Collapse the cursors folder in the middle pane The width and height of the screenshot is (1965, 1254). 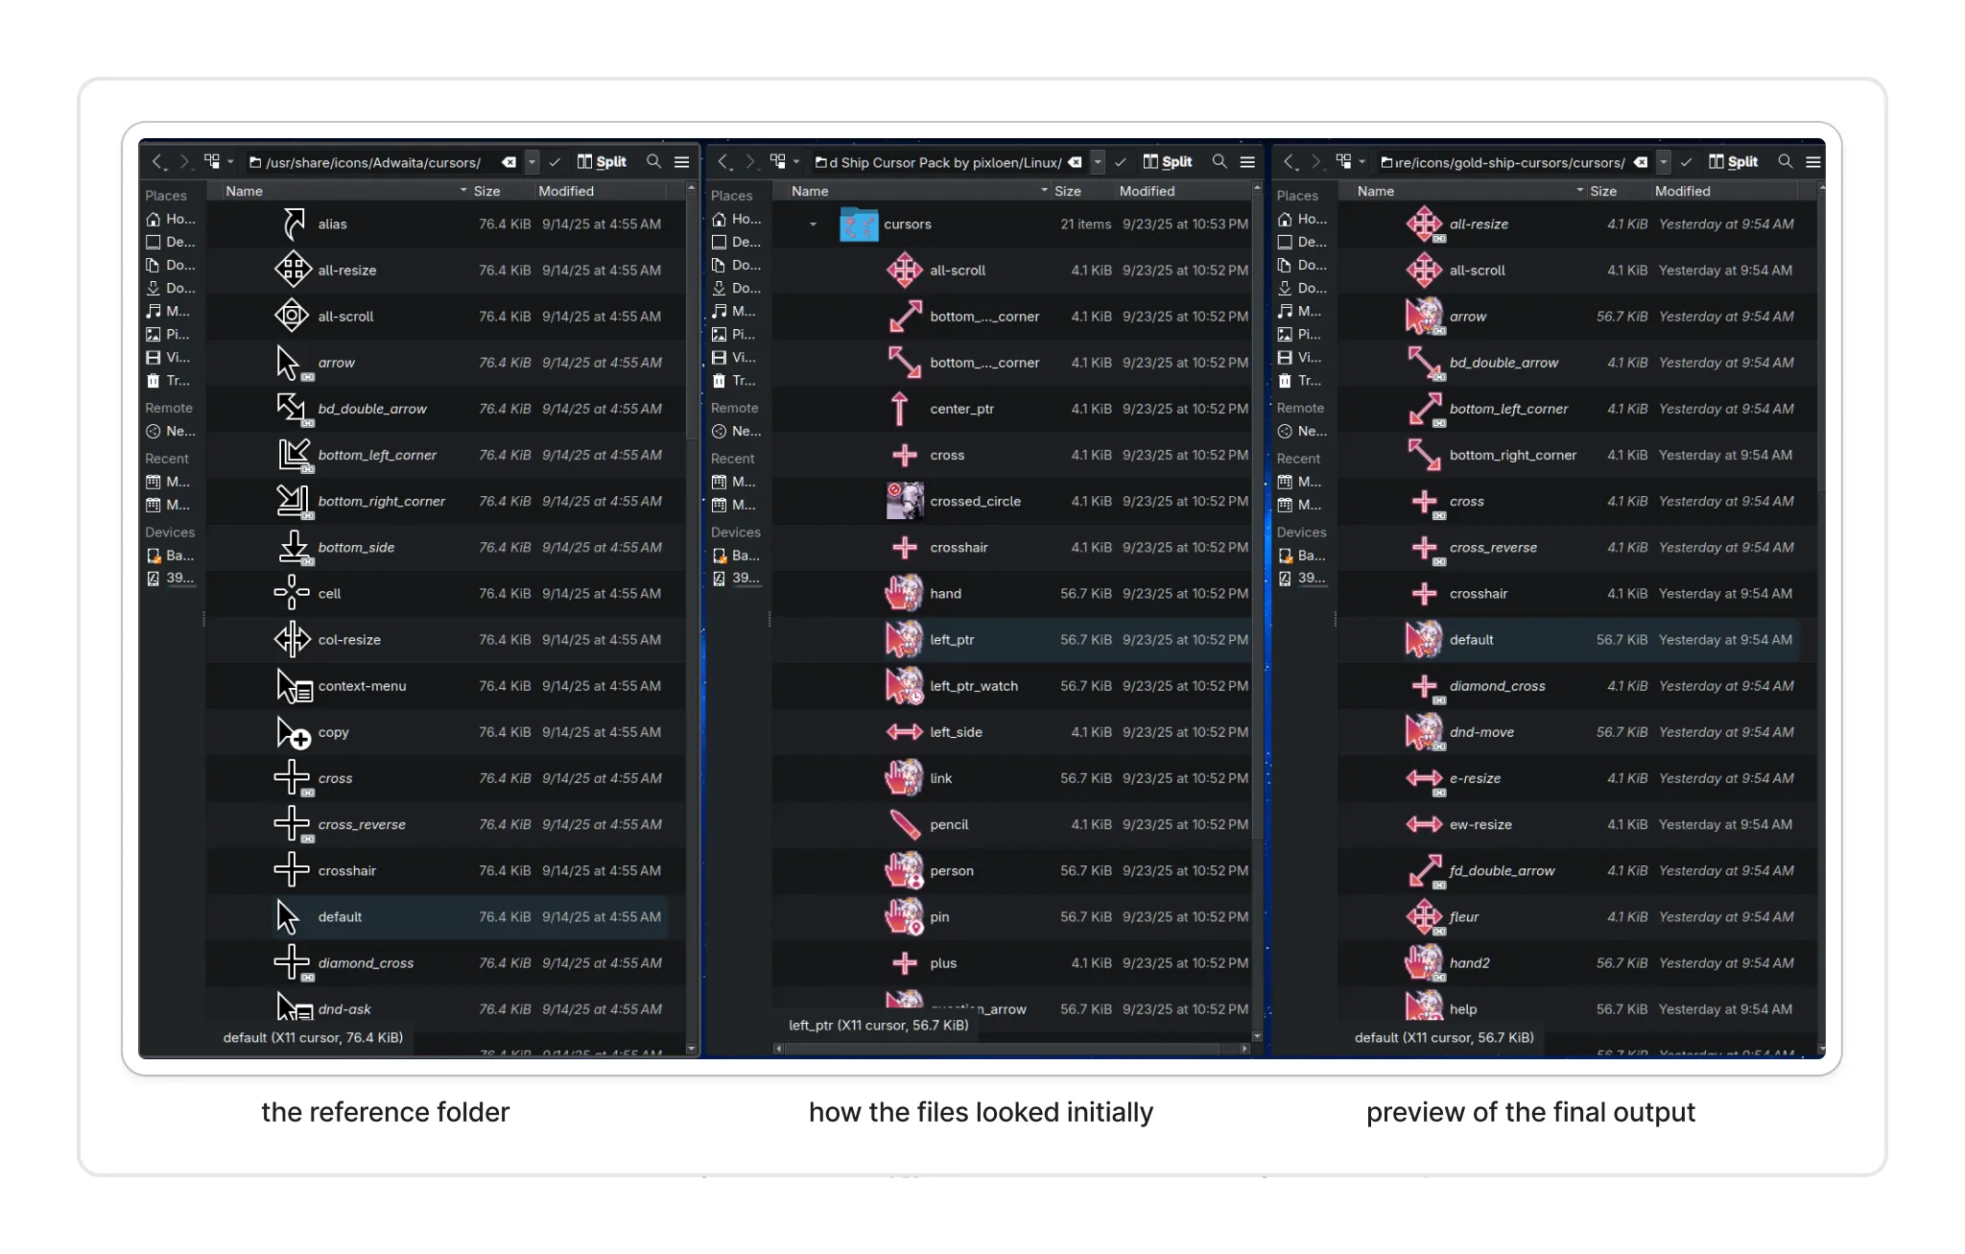[813, 224]
